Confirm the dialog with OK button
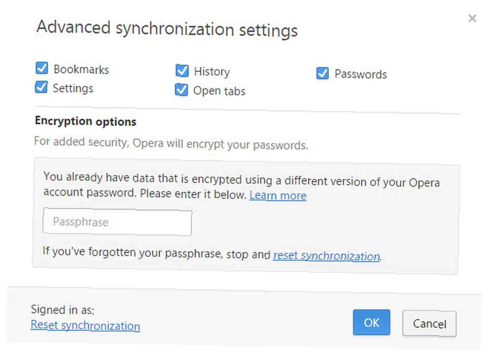Viewport: 493px width, 355px height. pyautogui.click(x=371, y=322)
